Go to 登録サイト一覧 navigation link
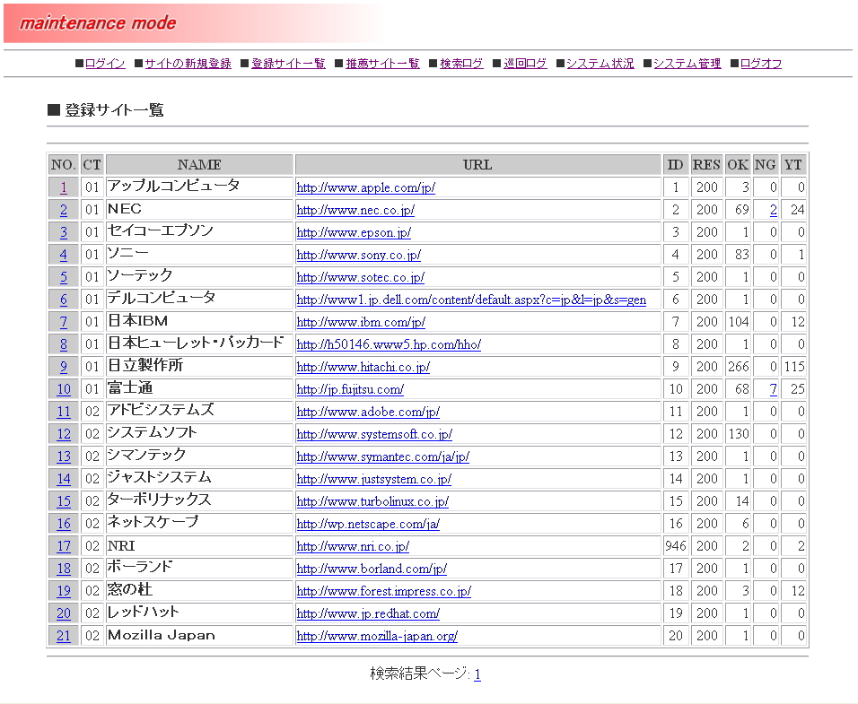858x704 pixels. pos(288,64)
